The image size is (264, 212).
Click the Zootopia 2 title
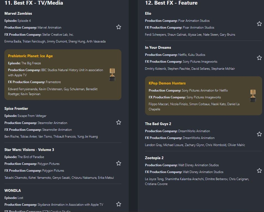point(154,158)
